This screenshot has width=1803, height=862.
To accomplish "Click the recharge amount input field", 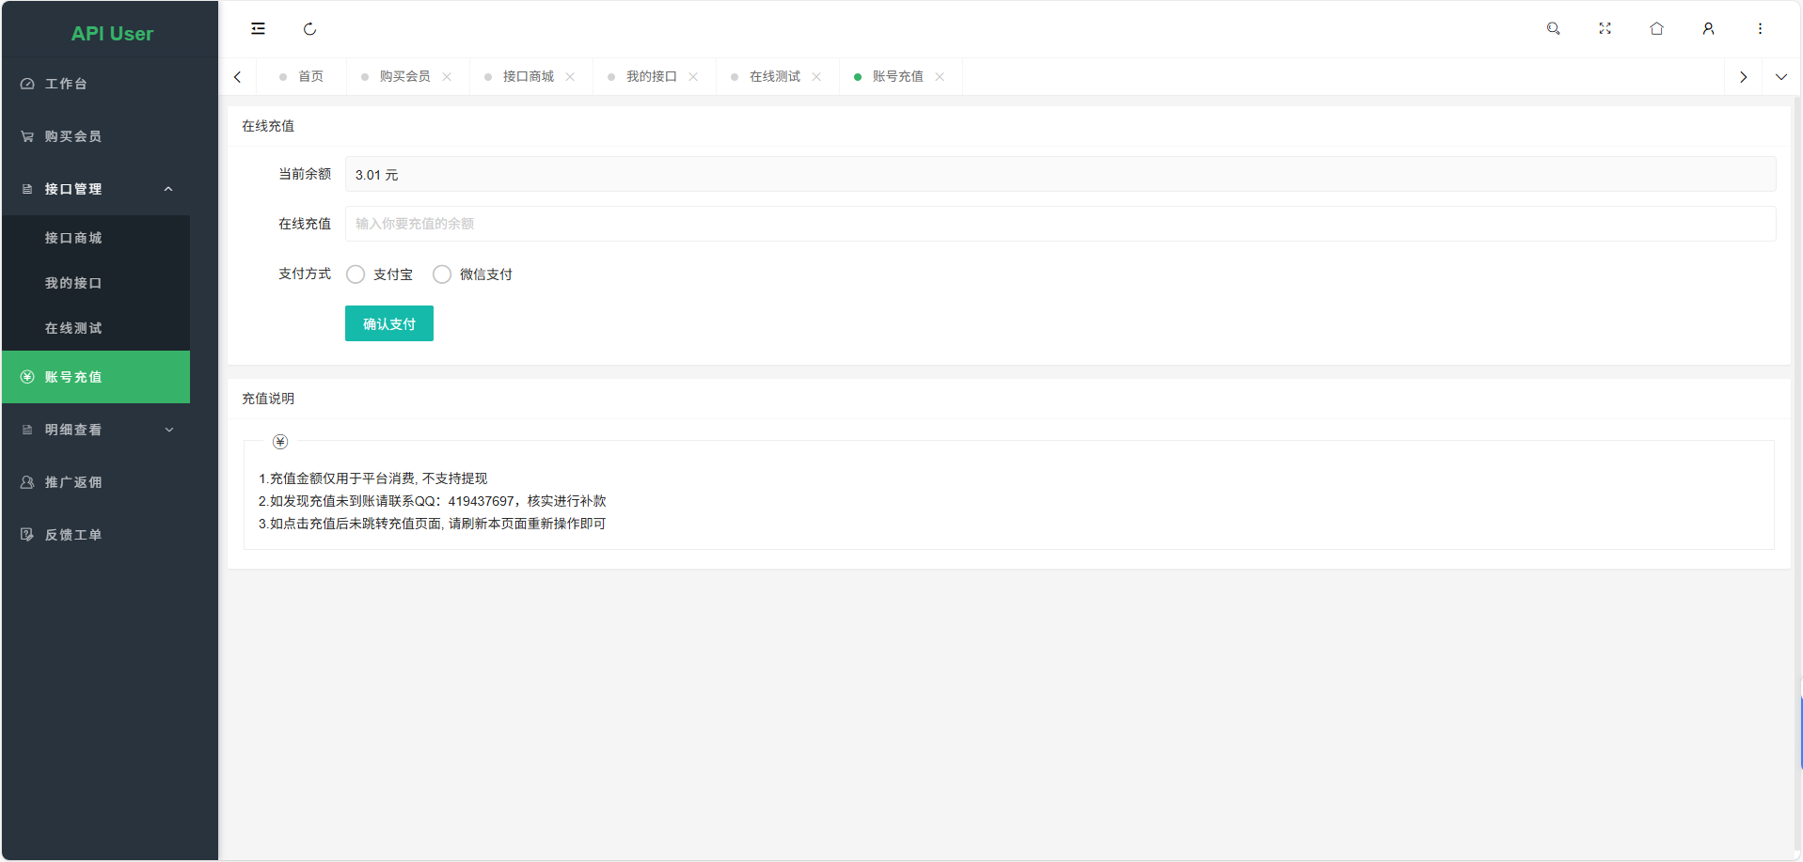I will pos(752,224).
